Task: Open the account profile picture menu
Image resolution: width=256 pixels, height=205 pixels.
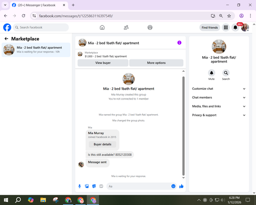Action: click(245, 27)
